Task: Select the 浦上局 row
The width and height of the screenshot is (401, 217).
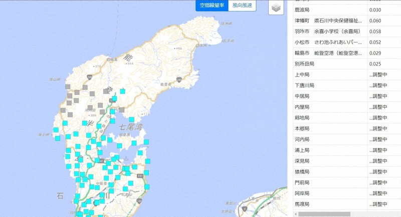Action: coord(347,150)
